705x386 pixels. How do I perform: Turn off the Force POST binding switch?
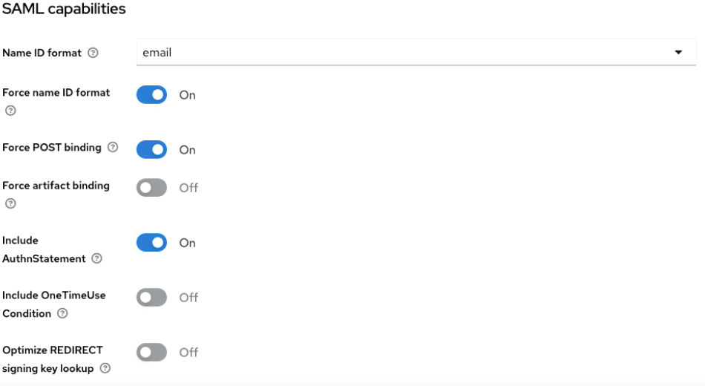click(151, 150)
